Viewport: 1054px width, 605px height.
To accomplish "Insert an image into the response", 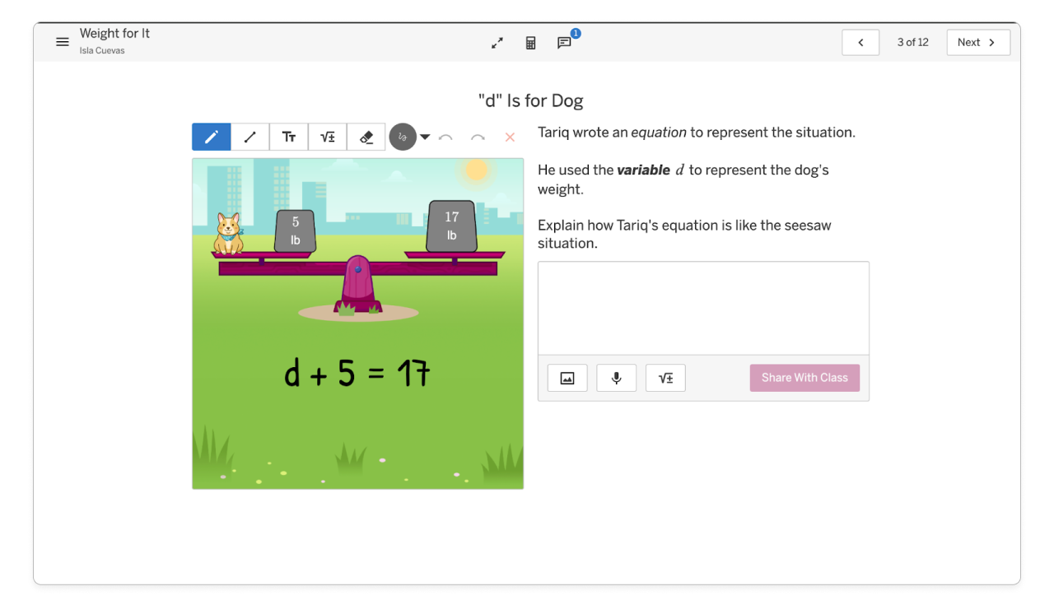I will [567, 378].
